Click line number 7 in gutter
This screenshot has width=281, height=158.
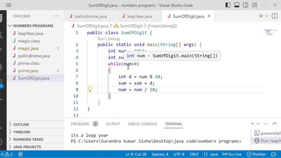click(x=77, y=77)
